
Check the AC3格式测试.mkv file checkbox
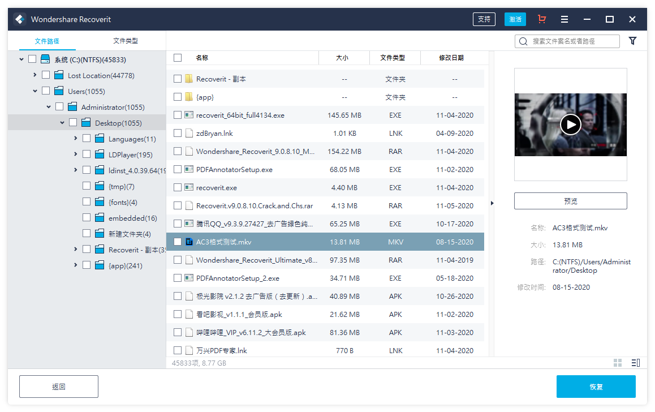178,242
